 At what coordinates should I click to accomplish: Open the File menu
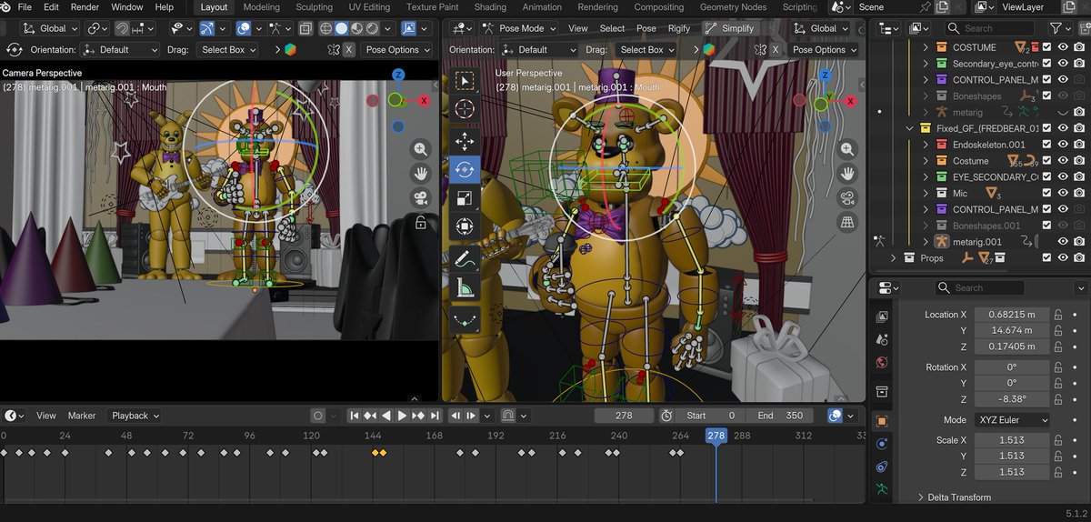click(25, 6)
